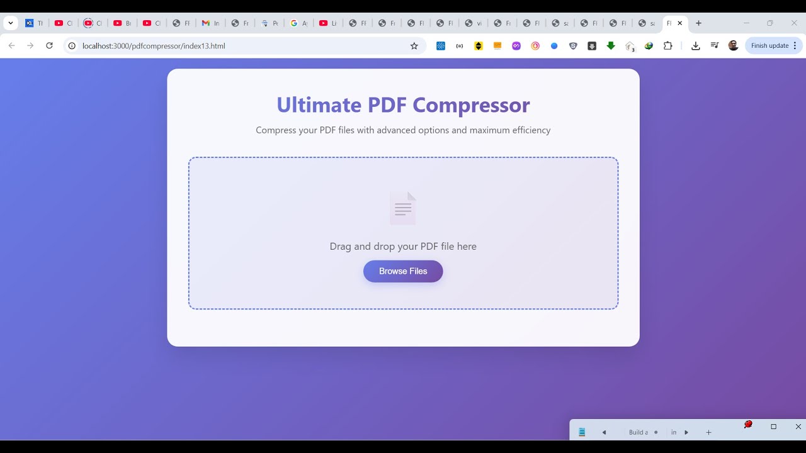The width and height of the screenshot is (806, 453).
Task: Open the Chrome three-dot menu
Action: click(795, 46)
